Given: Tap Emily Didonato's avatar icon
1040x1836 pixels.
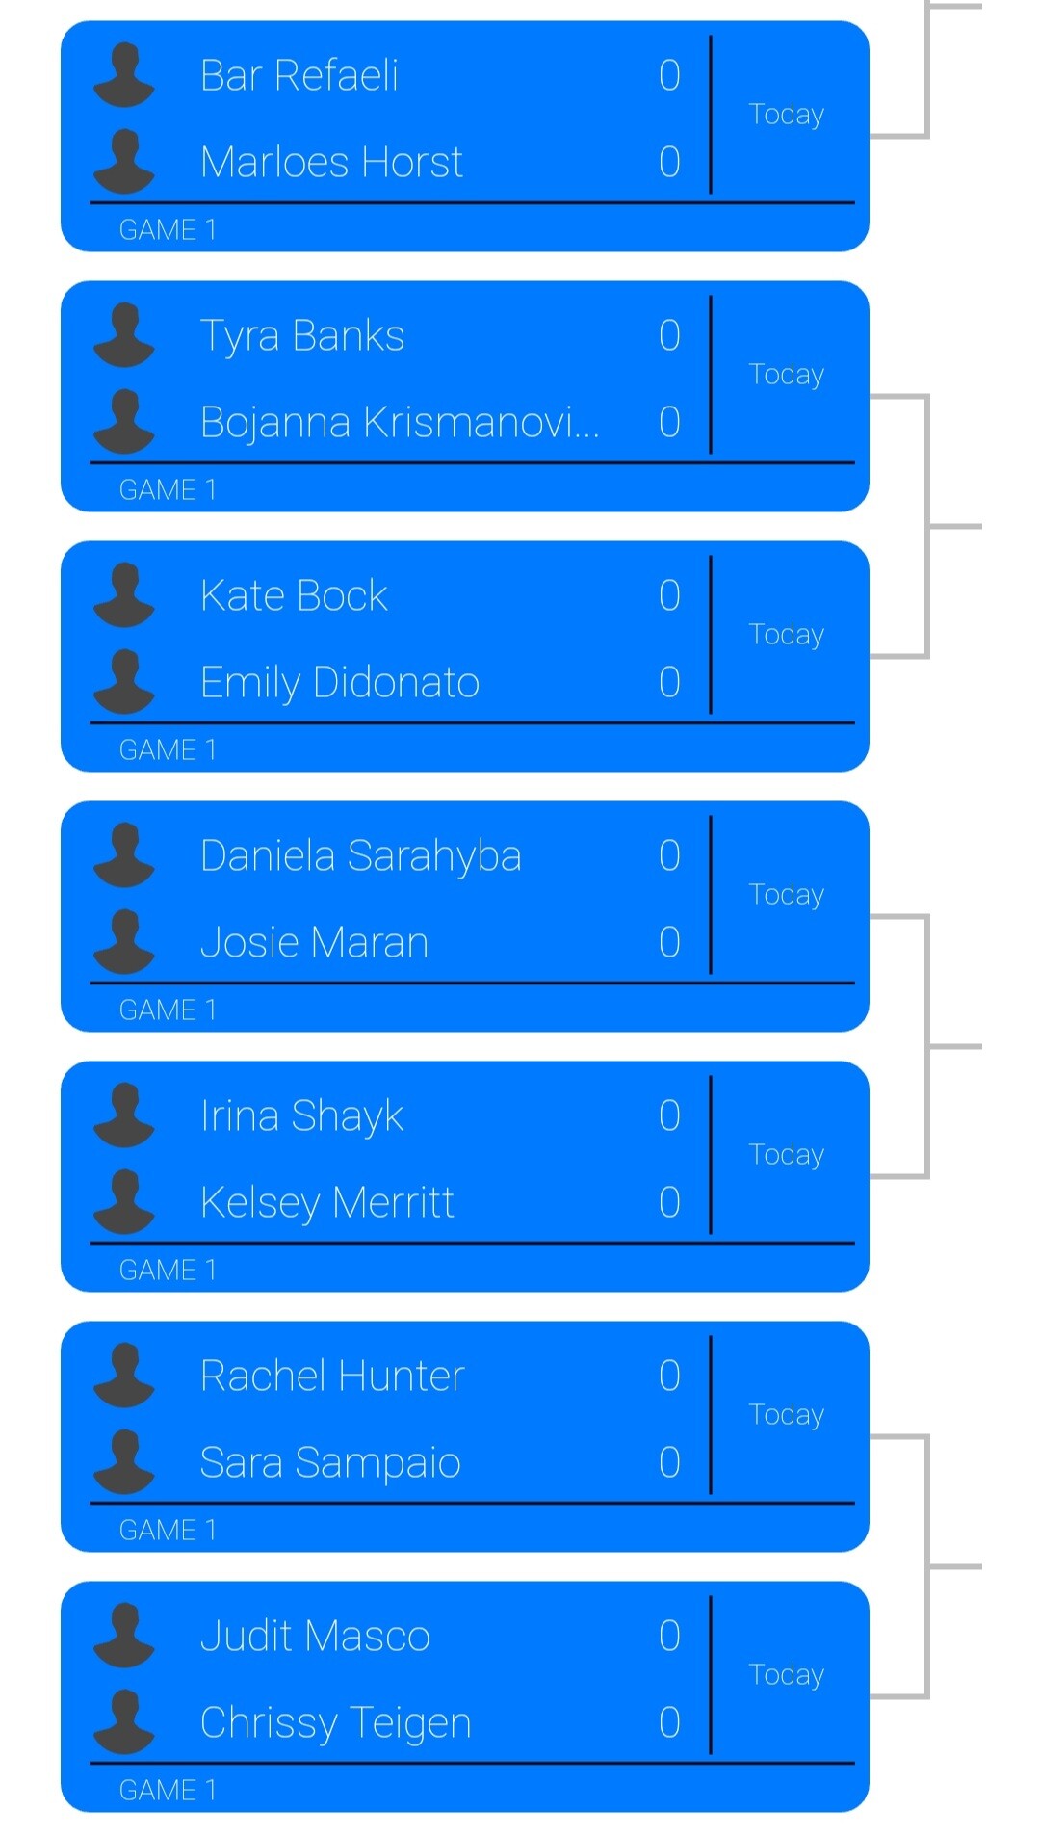Looking at the screenshot, I should [x=124, y=681].
